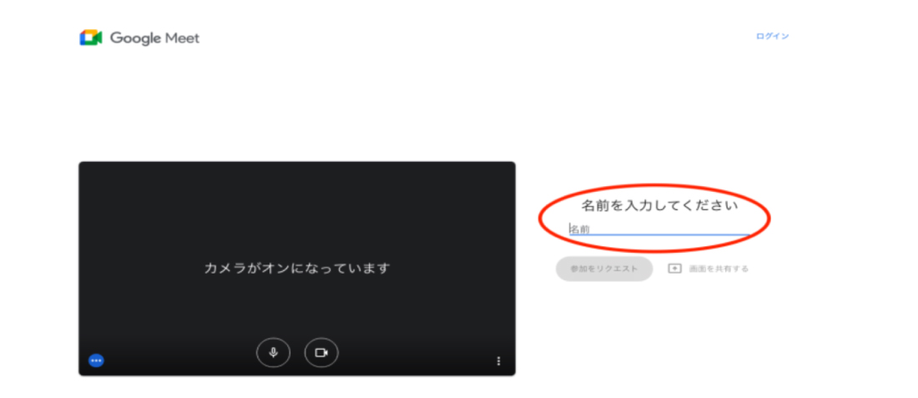The image size is (918, 398).
Task: Click the blue underline of the name field
Action: tap(659, 234)
